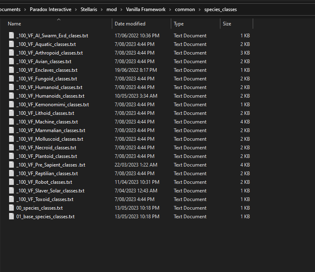Toggle the sort arrow above the Name column
The width and height of the screenshot is (315, 272).
pos(59,20)
